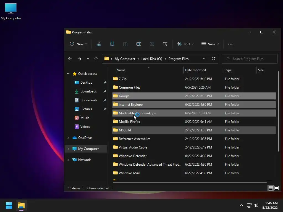
Task: Select the Reference Assemblies folder
Action: pyautogui.click(x=194, y=139)
